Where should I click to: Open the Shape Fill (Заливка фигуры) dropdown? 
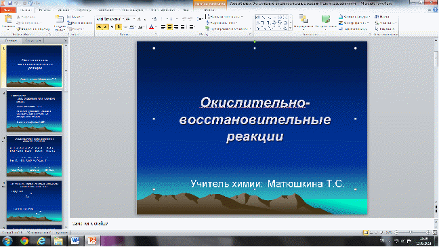click(354, 17)
